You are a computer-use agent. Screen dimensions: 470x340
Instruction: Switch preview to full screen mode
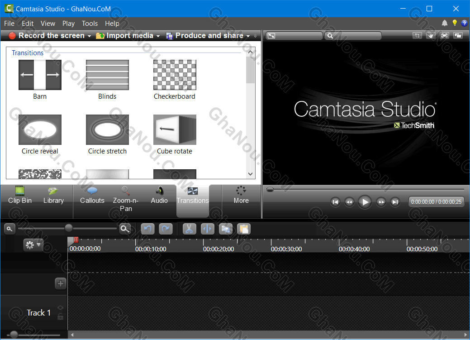tap(445, 36)
